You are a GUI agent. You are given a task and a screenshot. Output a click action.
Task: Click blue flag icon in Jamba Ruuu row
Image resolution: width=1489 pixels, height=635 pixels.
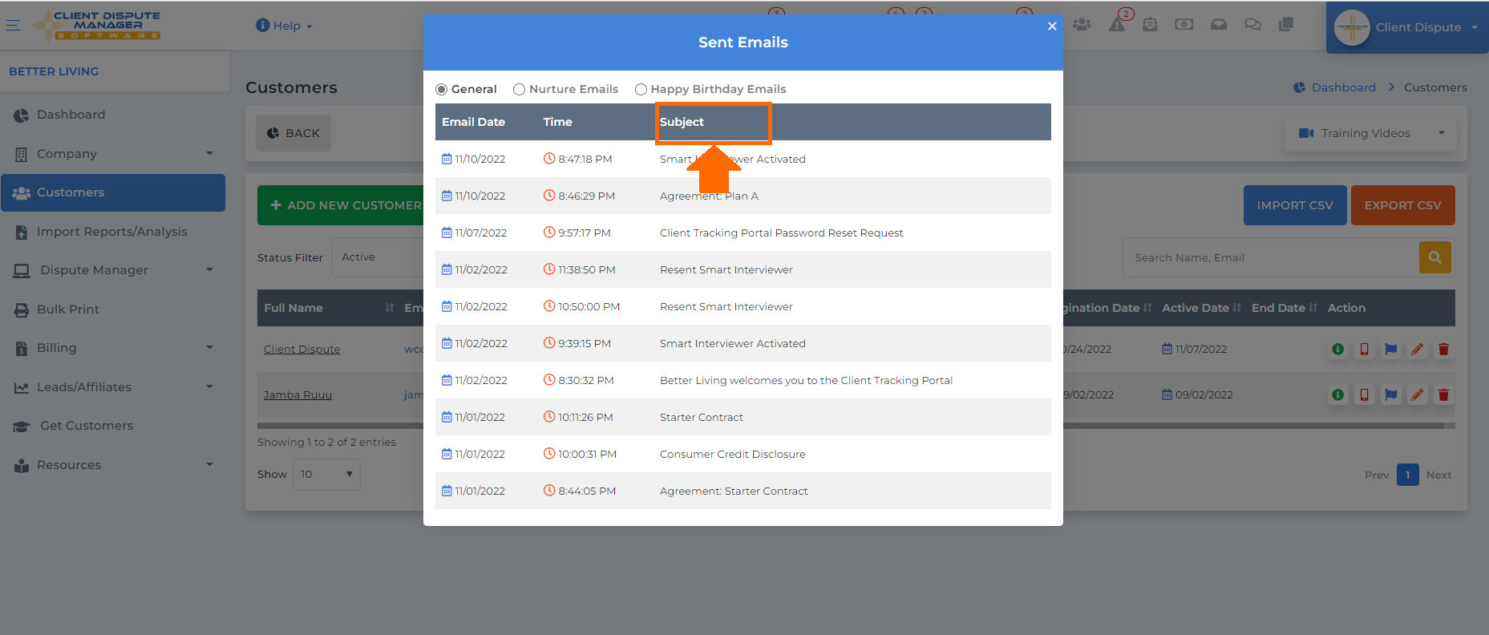pyautogui.click(x=1391, y=395)
